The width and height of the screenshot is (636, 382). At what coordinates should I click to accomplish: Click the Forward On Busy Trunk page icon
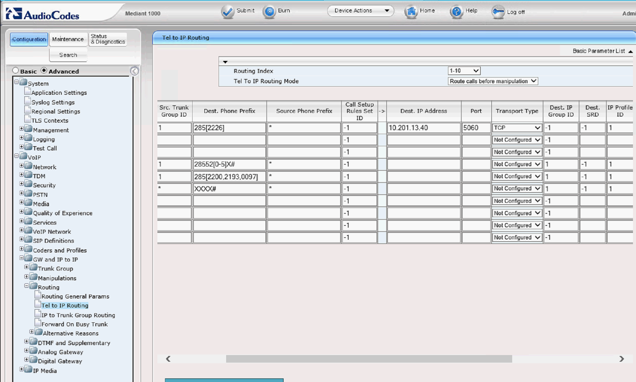(x=38, y=323)
